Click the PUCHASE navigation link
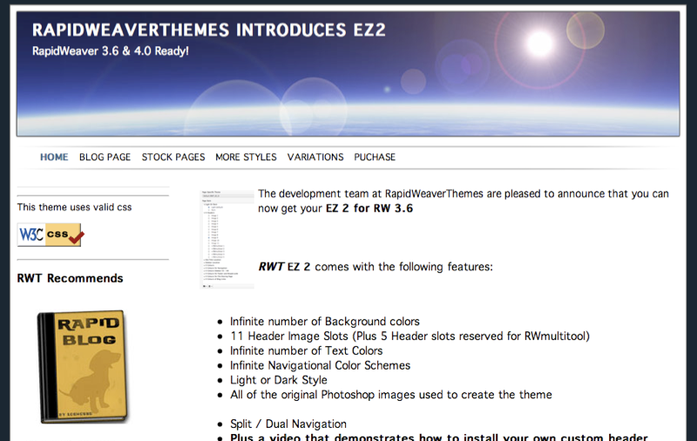 click(x=375, y=157)
